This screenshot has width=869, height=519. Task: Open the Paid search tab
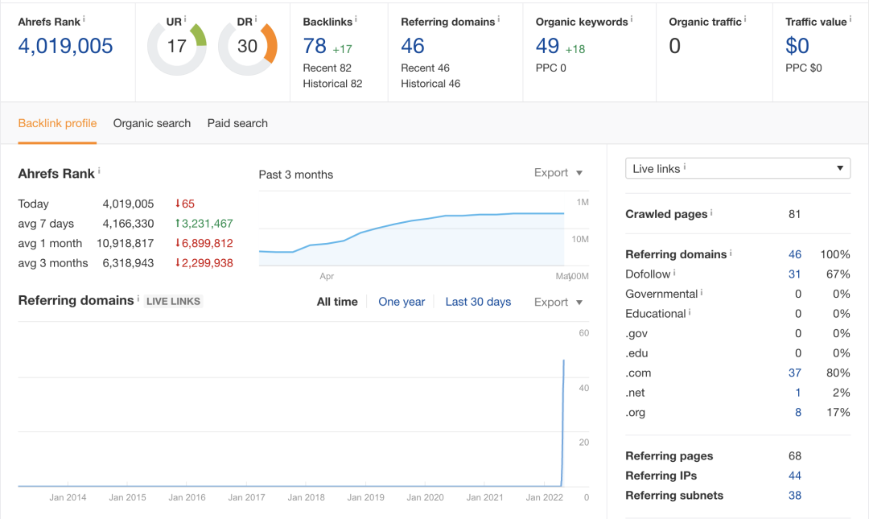coord(237,123)
